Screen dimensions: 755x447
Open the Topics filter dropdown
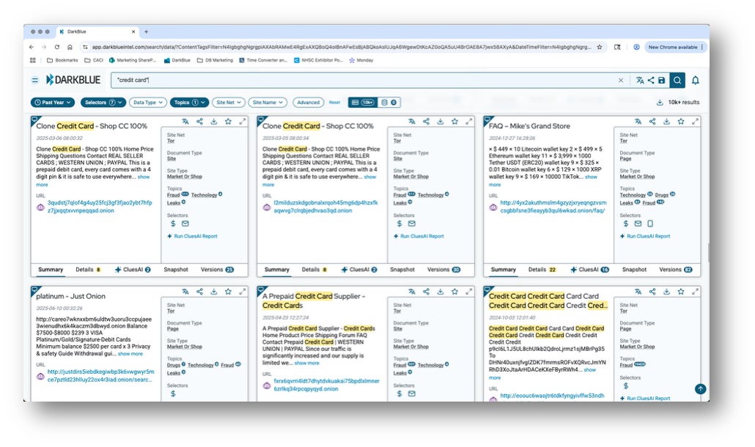(189, 103)
